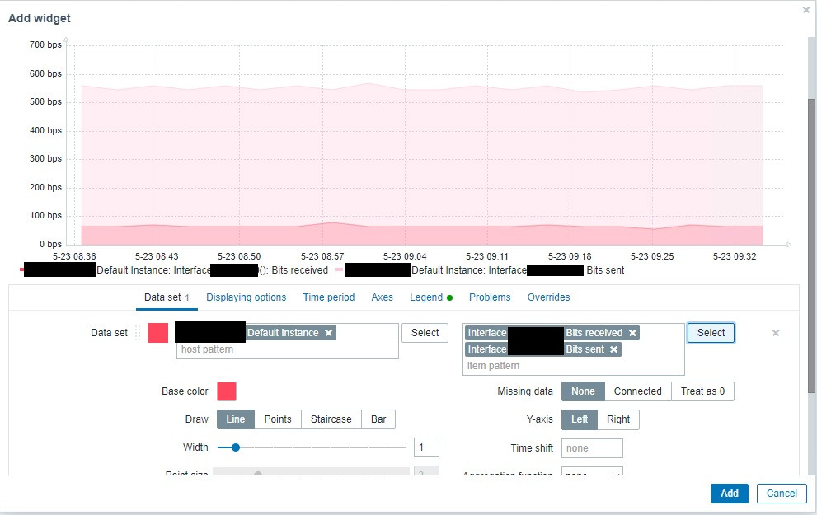This screenshot has height=515, width=817.
Task: Click Select button for host pattern
Action: click(x=425, y=333)
